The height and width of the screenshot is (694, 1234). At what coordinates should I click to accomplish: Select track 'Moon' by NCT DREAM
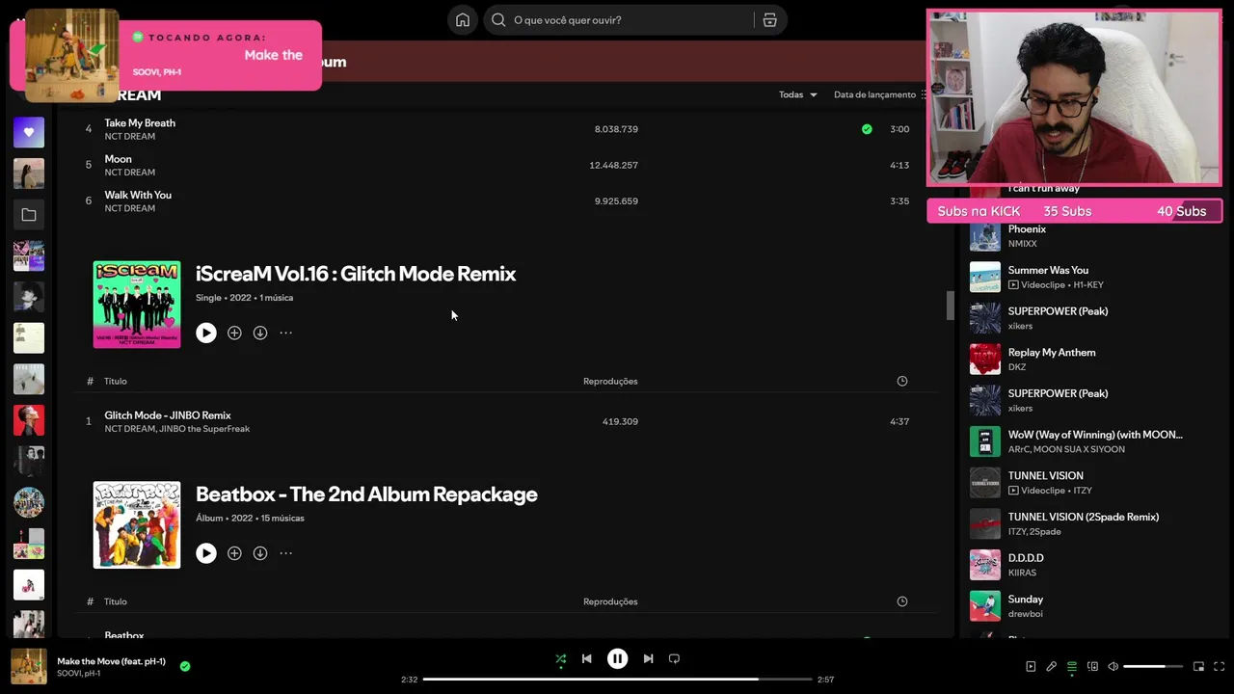pos(118,159)
